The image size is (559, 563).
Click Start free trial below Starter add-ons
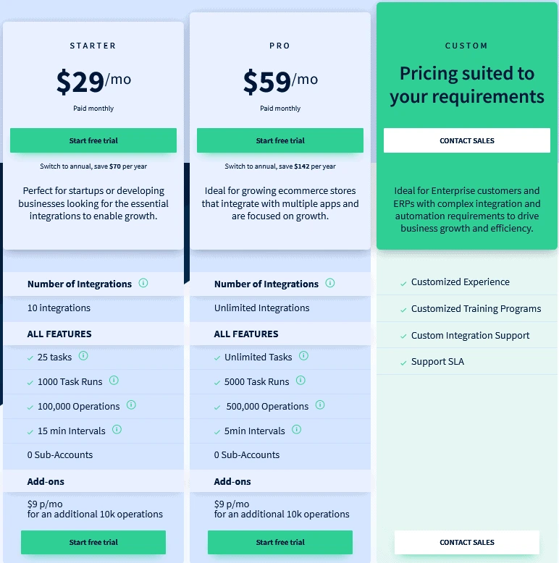point(93,542)
